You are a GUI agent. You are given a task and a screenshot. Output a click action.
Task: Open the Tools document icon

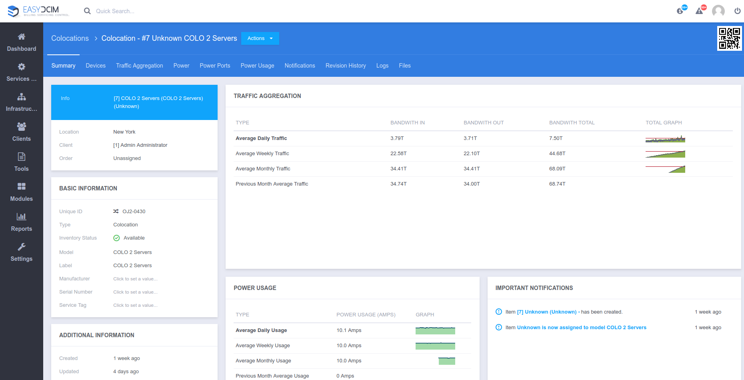pyautogui.click(x=22, y=157)
